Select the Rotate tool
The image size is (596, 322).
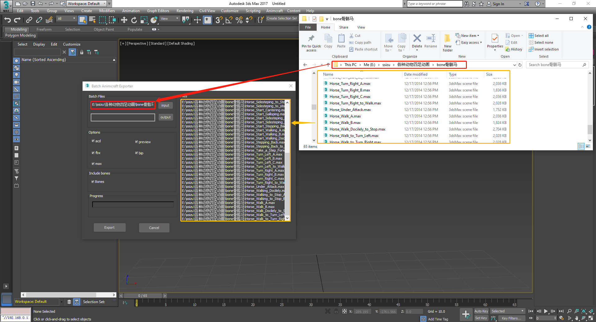pyautogui.click(x=134, y=20)
